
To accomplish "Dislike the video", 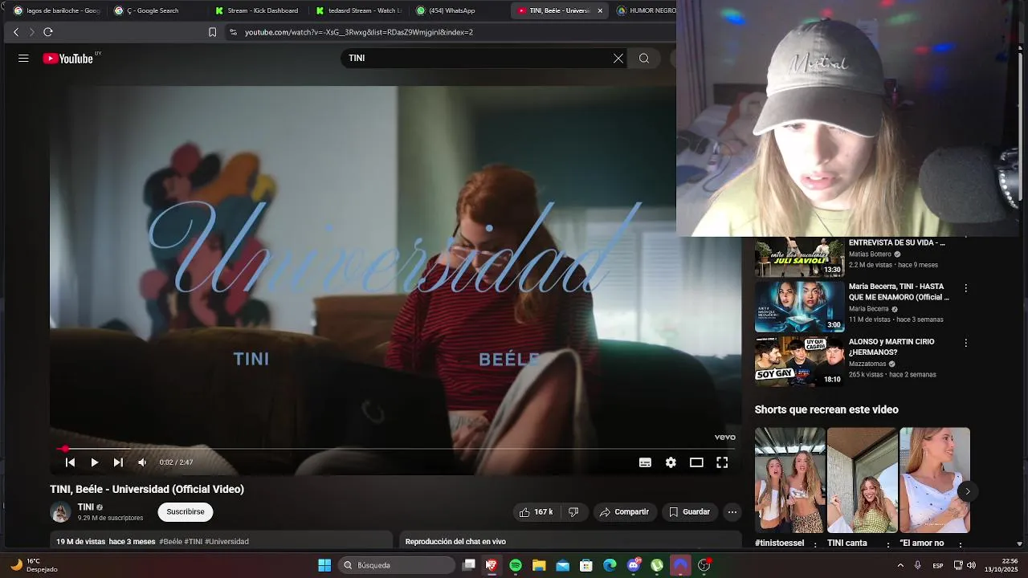I will (573, 512).
